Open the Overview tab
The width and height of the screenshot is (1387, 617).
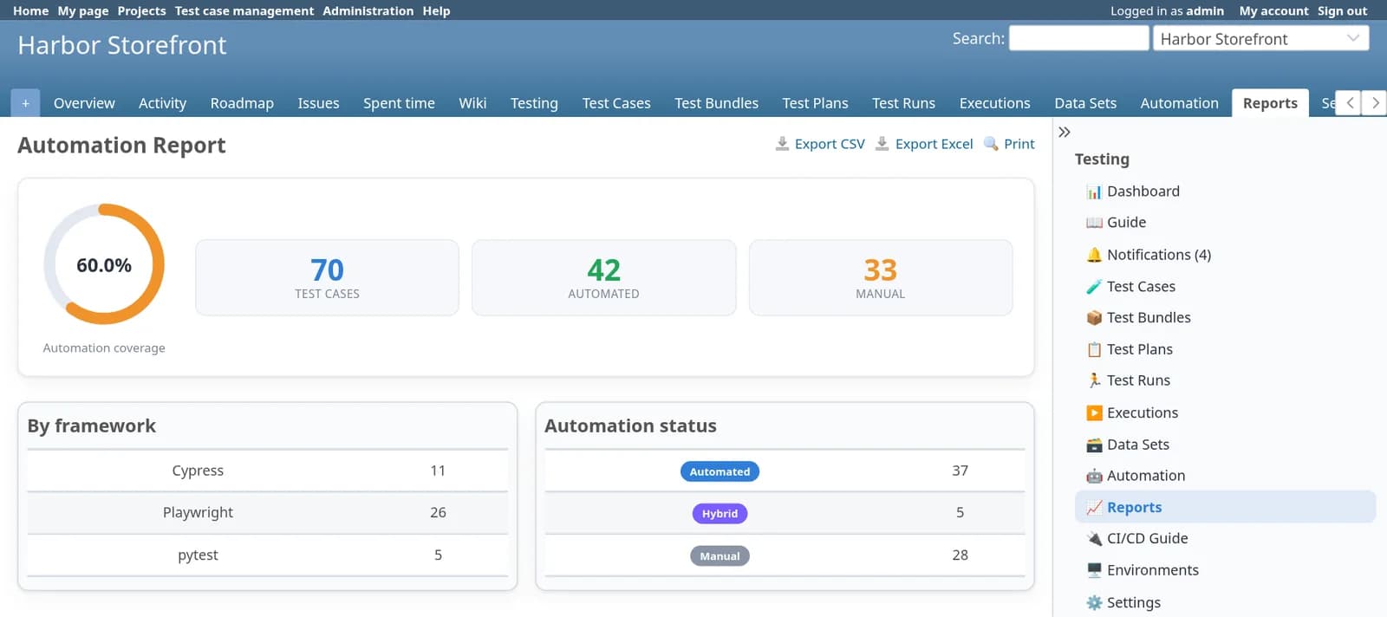point(84,103)
